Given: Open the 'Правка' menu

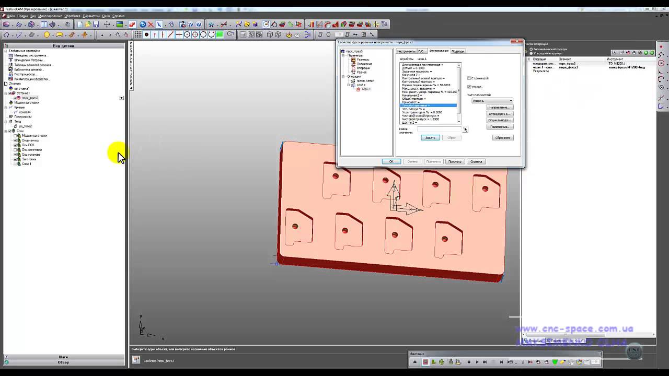Looking at the screenshot, I should tap(22, 16).
